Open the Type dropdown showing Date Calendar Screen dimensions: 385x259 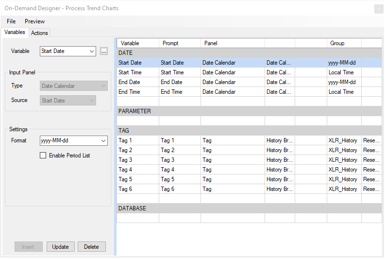pos(74,86)
